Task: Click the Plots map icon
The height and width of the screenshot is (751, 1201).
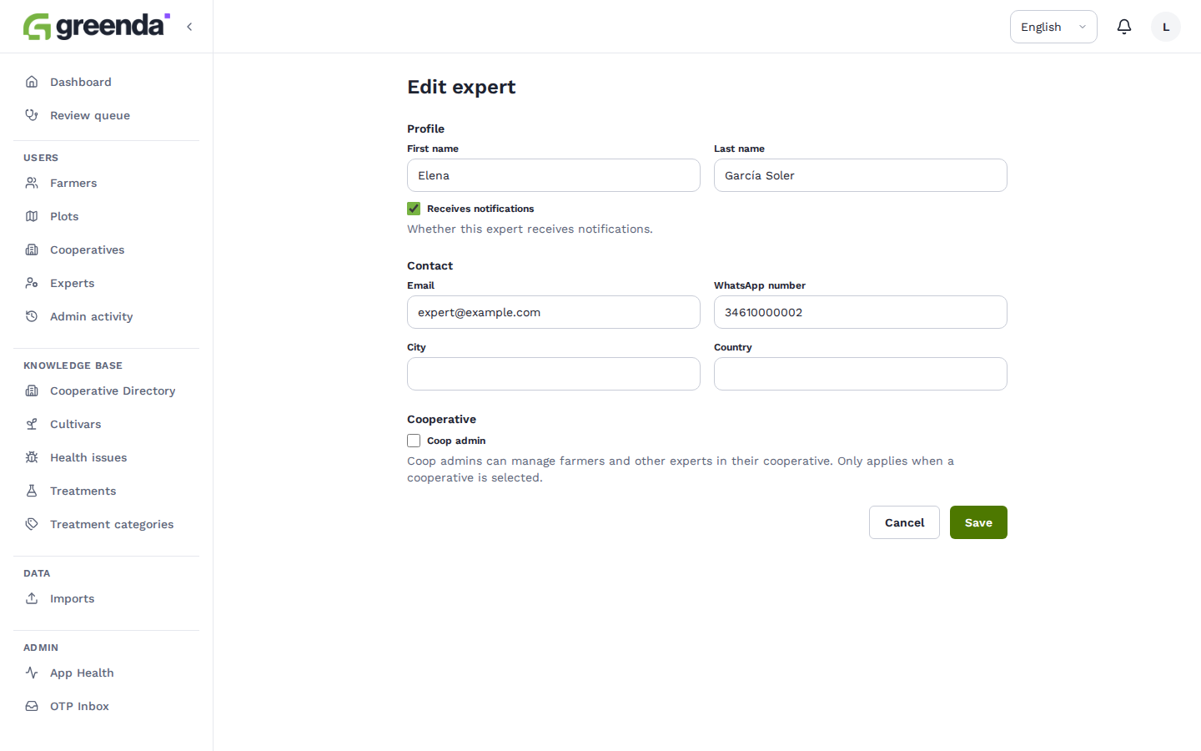Action: pyautogui.click(x=32, y=216)
